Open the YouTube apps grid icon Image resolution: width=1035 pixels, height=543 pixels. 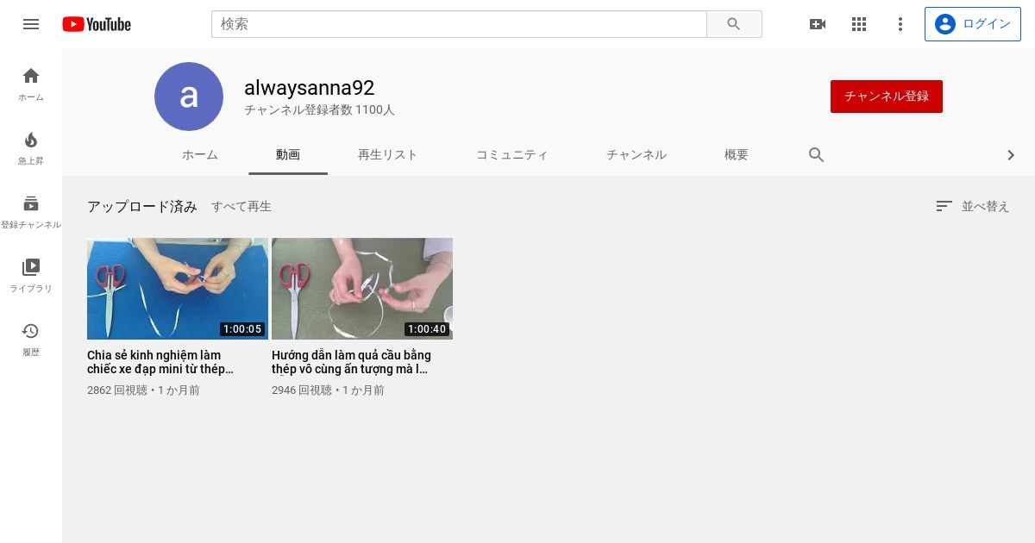click(x=859, y=24)
